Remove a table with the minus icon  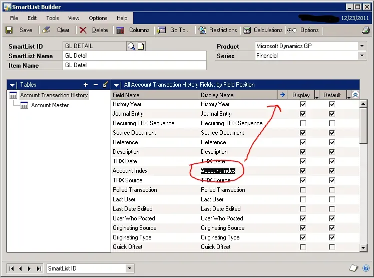pyautogui.click(x=96, y=85)
